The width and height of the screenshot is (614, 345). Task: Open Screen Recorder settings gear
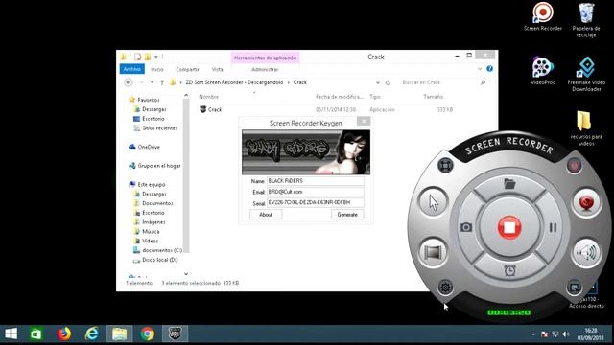tap(445, 287)
